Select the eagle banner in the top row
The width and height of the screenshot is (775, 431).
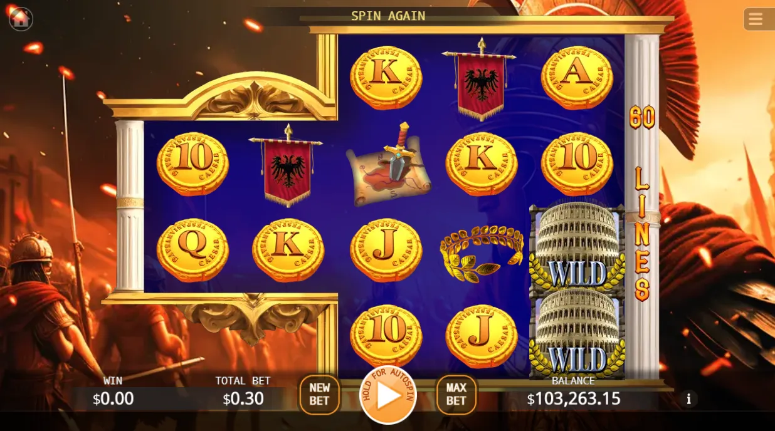click(480, 78)
